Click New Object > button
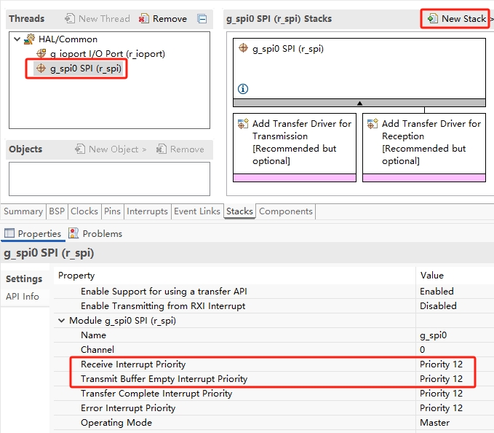Image resolution: width=494 pixels, height=433 pixels. [111, 149]
